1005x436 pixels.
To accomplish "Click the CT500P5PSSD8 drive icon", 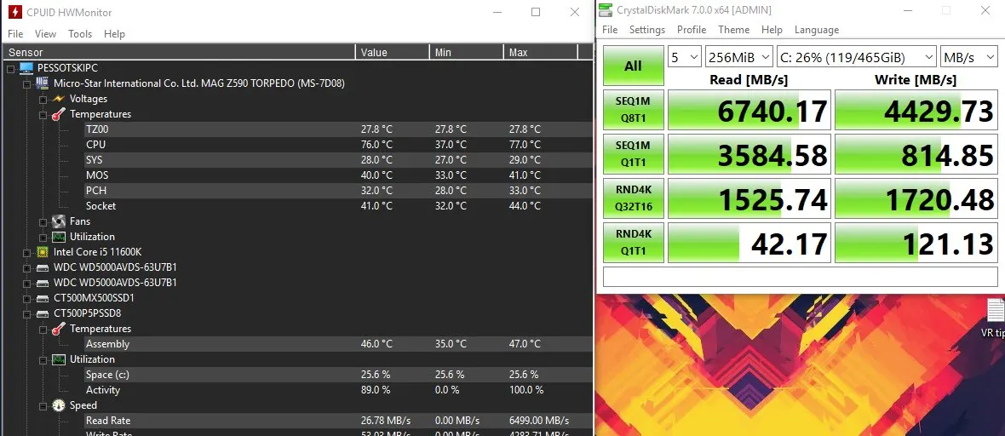I will [x=43, y=313].
